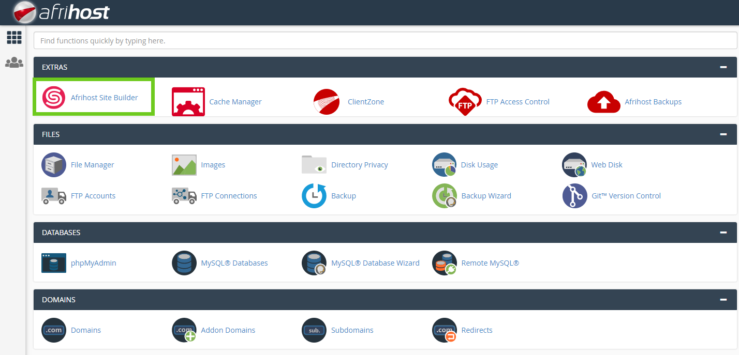739x355 pixels.
Task: Open the File Manager icon
Action: click(54, 165)
